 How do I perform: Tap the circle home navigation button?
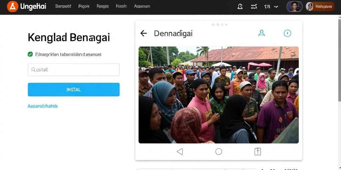(218, 151)
